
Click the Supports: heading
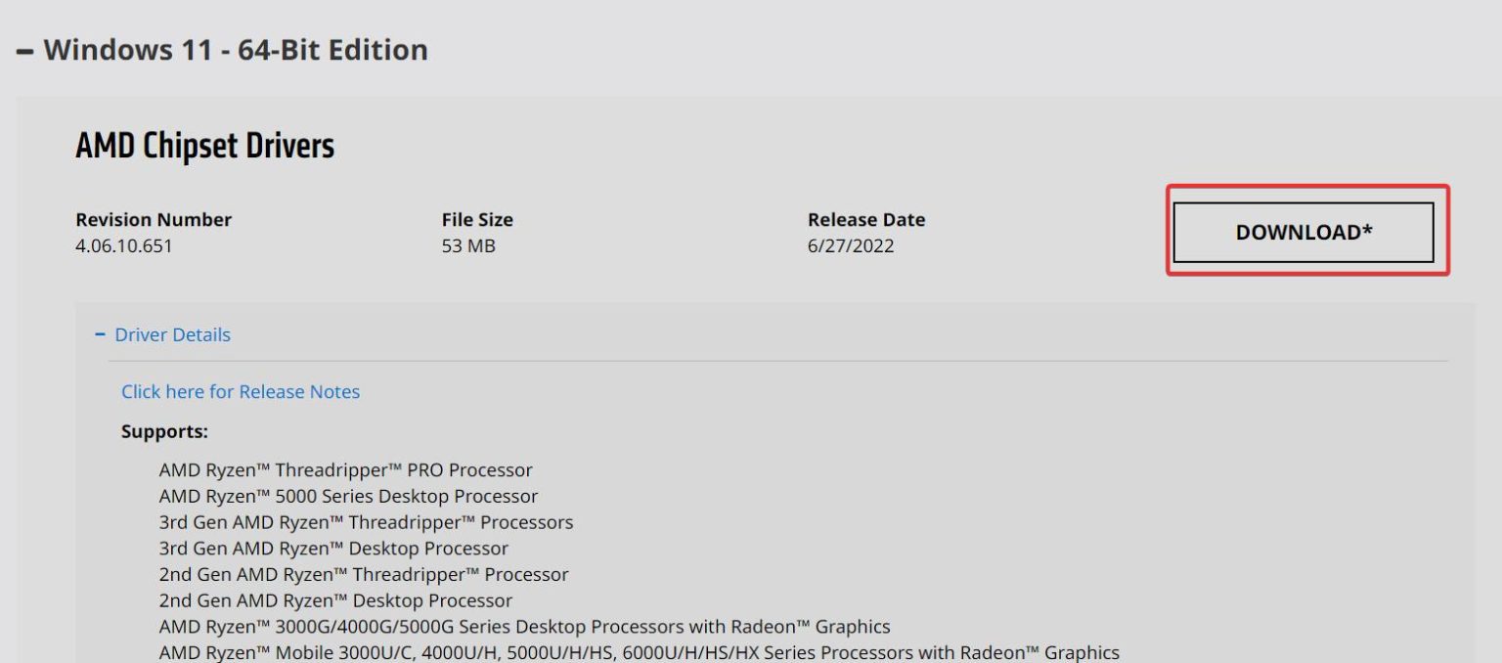(164, 432)
